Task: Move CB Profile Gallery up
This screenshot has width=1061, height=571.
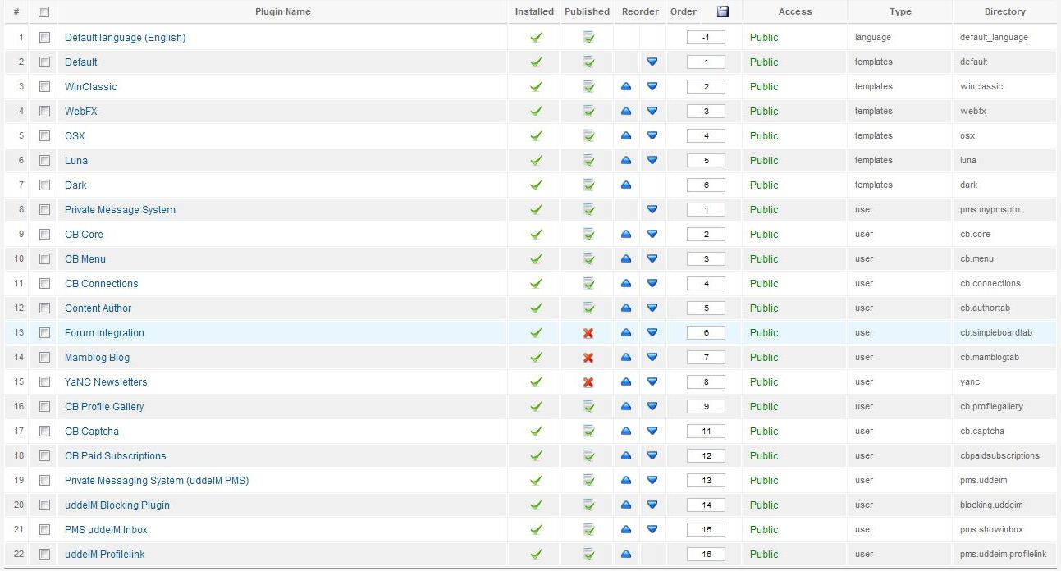Action: [x=626, y=406]
